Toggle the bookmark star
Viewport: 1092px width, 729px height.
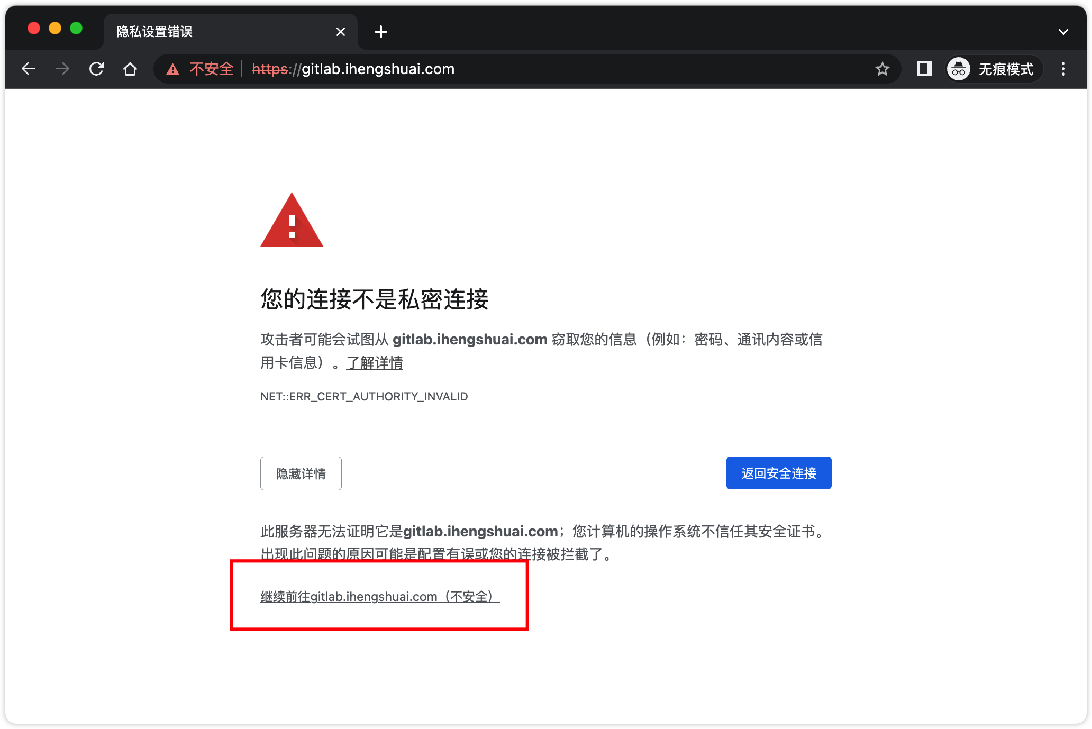click(x=882, y=69)
